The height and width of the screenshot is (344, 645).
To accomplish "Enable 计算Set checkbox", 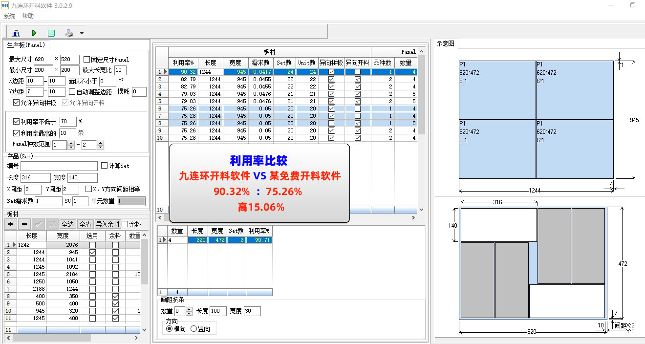I will pyautogui.click(x=104, y=166).
